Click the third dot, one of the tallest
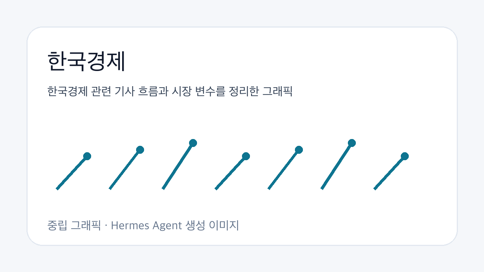The height and width of the screenshot is (272, 484). click(193, 143)
